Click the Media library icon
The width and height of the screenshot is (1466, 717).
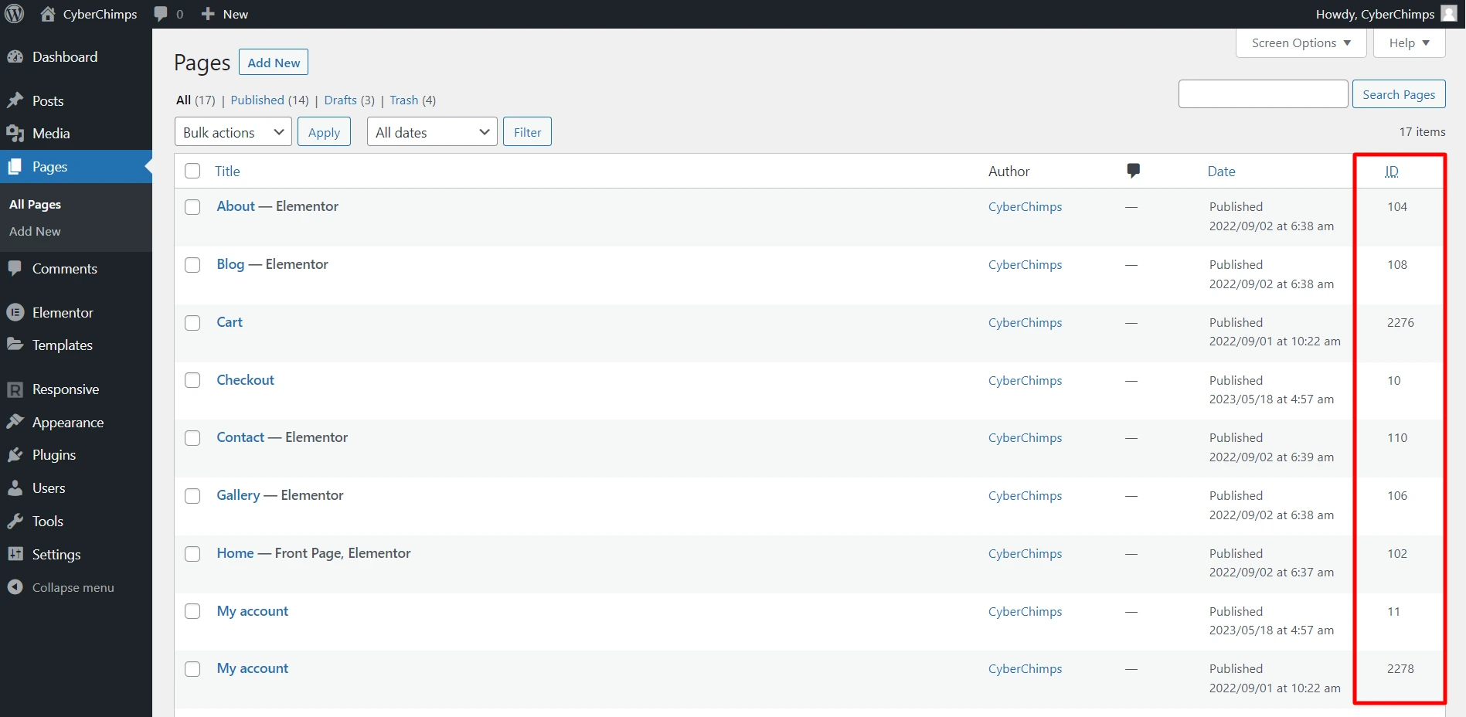point(15,134)
